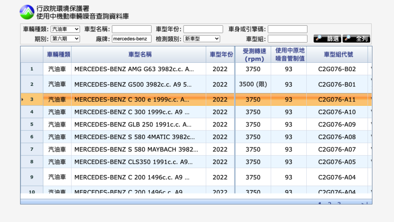Click row number 9 cell
Screen dimensions: 394x222
pos(32,177)
